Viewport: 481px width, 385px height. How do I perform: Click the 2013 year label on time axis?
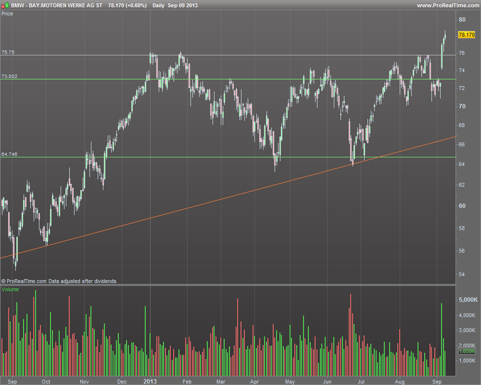click(150, 381)
